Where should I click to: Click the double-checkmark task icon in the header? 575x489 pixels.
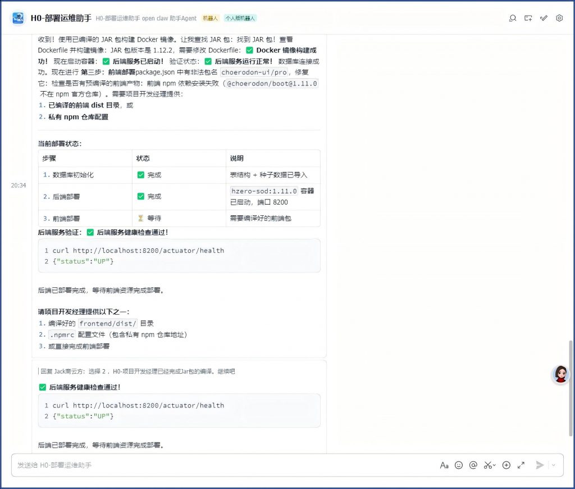click(544, 18)
